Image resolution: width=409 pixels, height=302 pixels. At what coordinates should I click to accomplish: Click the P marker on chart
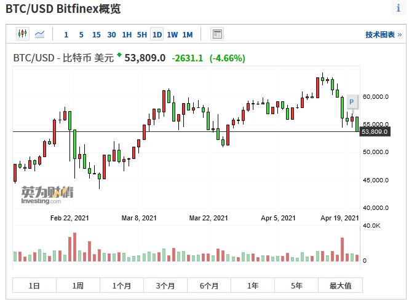(351, 101)
